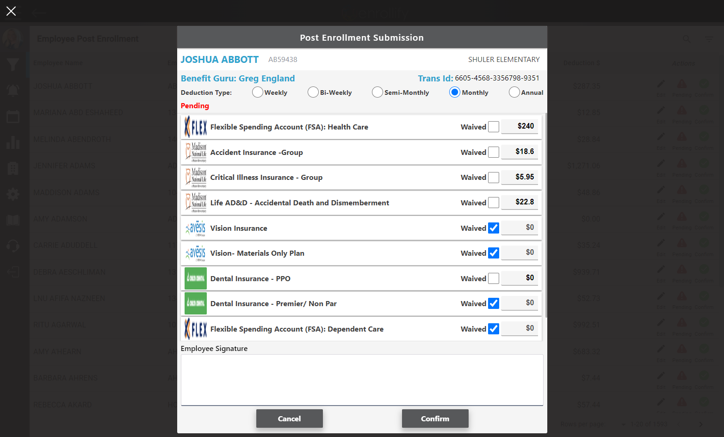Open the open-book icon in the sidebar

[13, 220]
